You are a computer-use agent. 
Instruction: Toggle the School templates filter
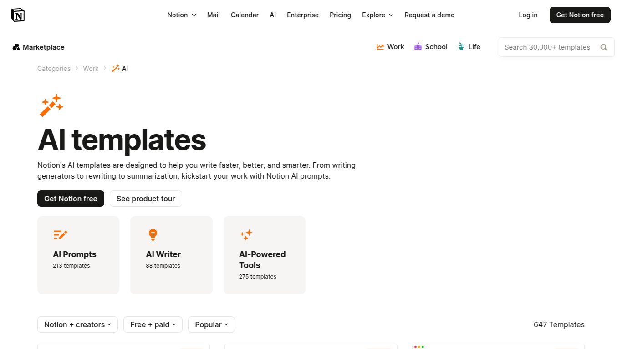click(x=431, y=47)
